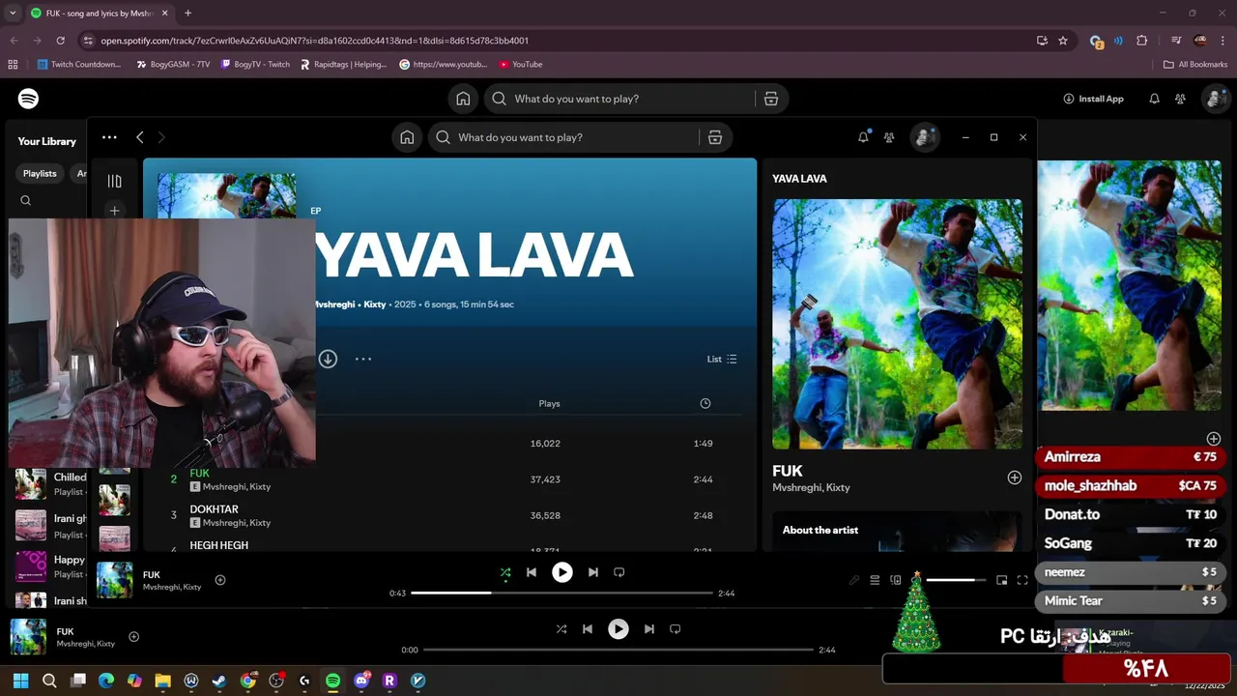Screen dimensions: 1237x696
Task: Click the 16,022 plays count
Action: pos(545,444)
